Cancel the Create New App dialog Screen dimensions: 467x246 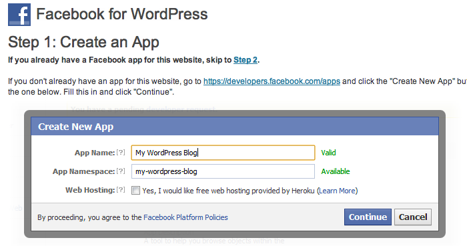click(x=413, y=217)
